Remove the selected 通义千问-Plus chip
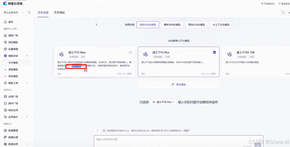Viewport: 290px width, 147px height. 173,102
